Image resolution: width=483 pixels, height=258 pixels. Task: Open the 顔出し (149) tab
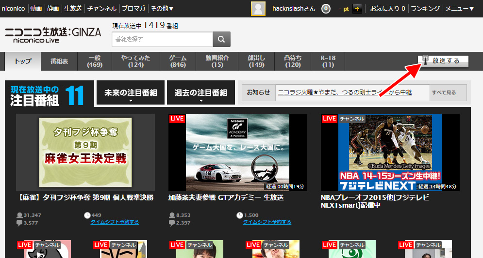click(x=256, y=61)
